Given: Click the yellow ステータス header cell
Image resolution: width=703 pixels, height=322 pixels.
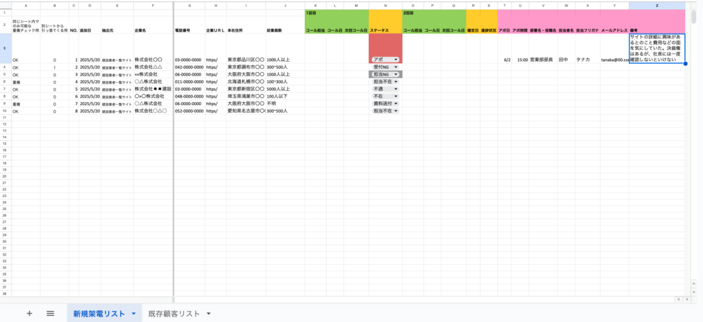Looking at the screenshot, I should 384,30.
